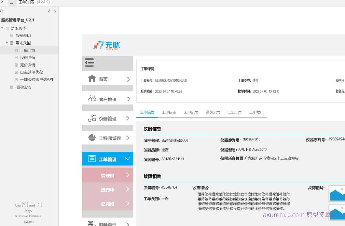Go to next page with right arrow
345x226 pixels.
click(x=55, y=11)
